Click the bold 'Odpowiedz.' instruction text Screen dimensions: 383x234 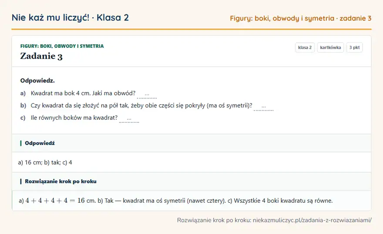pos(37,81)
